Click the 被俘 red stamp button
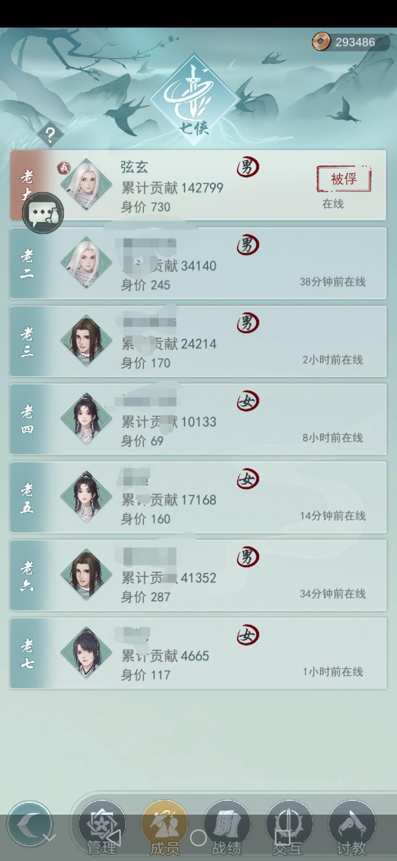Viewport: 397px width, 861px height. click(x=344, y=179)
